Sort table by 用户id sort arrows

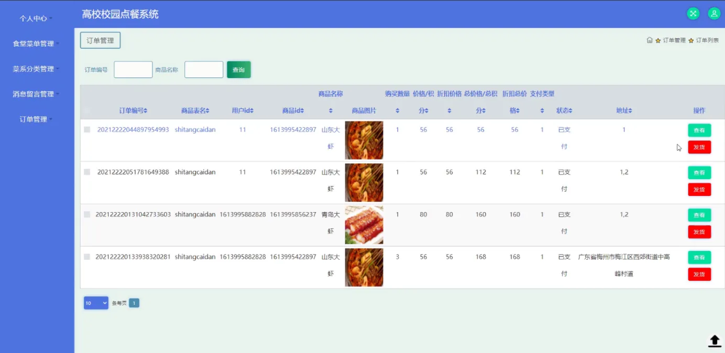pos(251,111)
